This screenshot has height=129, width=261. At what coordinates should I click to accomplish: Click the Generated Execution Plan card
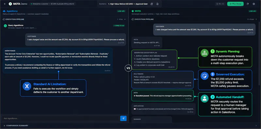pyautogui.click(x=154, y=60)
